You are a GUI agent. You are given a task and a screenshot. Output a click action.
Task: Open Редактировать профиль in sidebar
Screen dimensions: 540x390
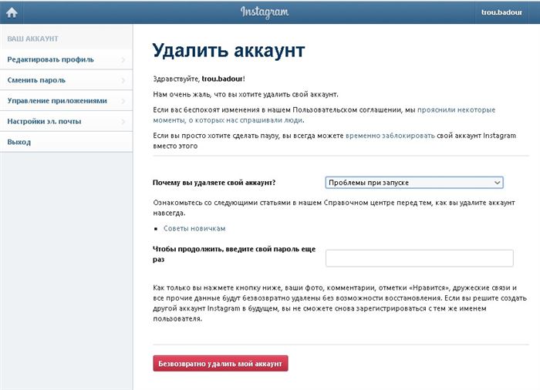coord(66,59)
